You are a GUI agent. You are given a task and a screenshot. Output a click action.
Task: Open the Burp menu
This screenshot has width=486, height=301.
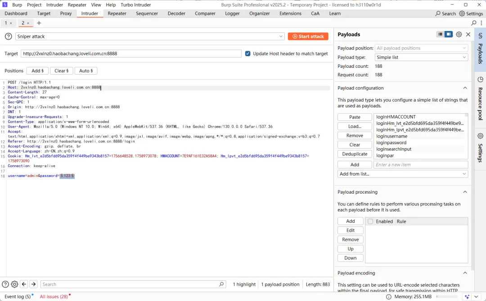click(17, 4)
